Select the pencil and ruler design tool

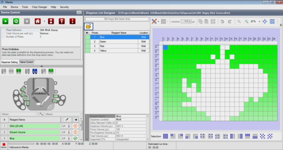pyautogui.click(x=154, y=21)
